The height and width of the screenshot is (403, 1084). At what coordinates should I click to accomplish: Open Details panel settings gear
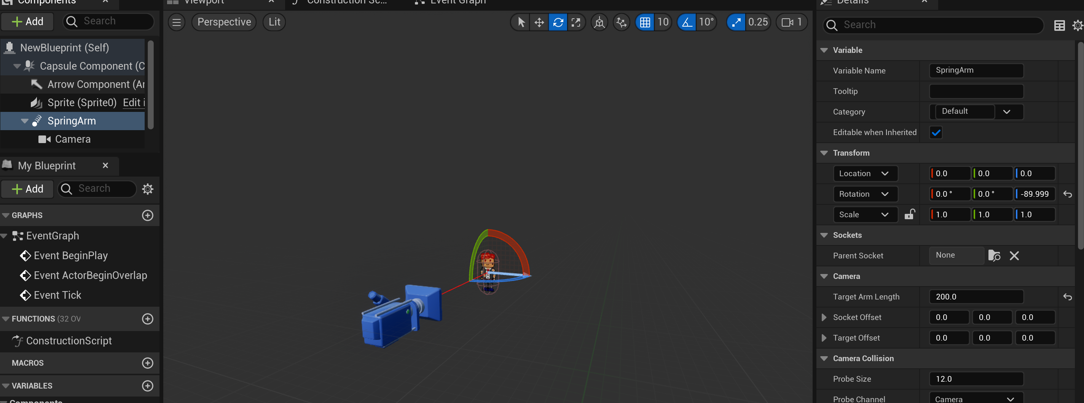(x=1078, y=25)
